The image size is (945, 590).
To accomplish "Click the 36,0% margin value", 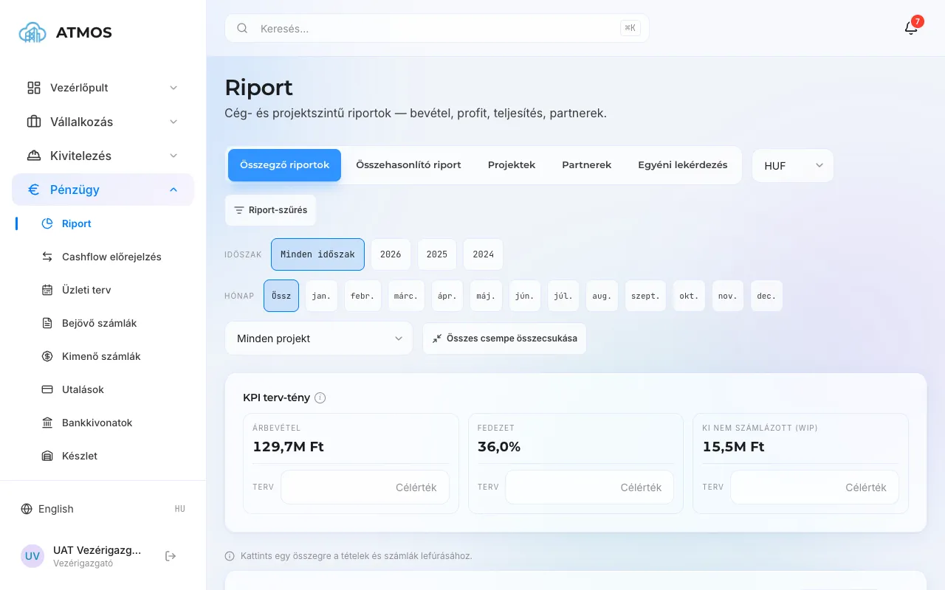I will tap(499, 447).
